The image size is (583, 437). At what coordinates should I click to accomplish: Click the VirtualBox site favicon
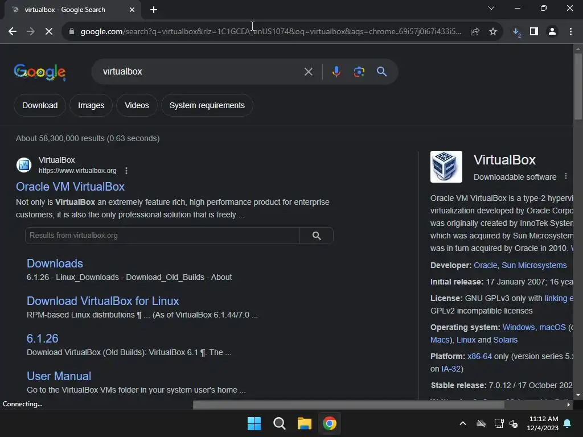(x=24, y=165)
